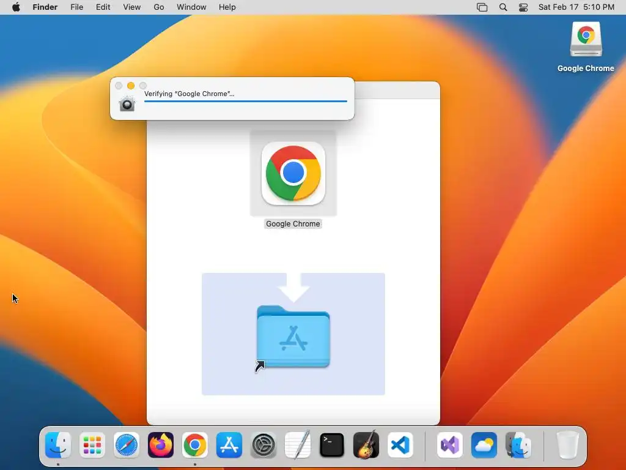The image size is (626, 470).
Task: Open the Go menu
Action: [159, 7]
